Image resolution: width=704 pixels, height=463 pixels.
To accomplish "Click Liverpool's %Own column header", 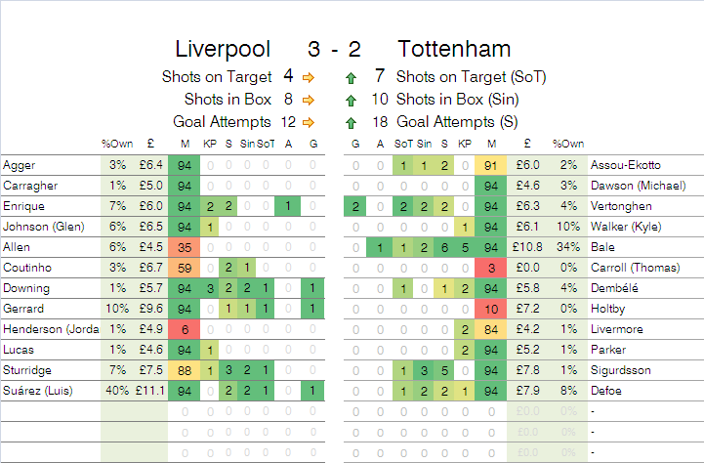I will [x=116, y=144].
